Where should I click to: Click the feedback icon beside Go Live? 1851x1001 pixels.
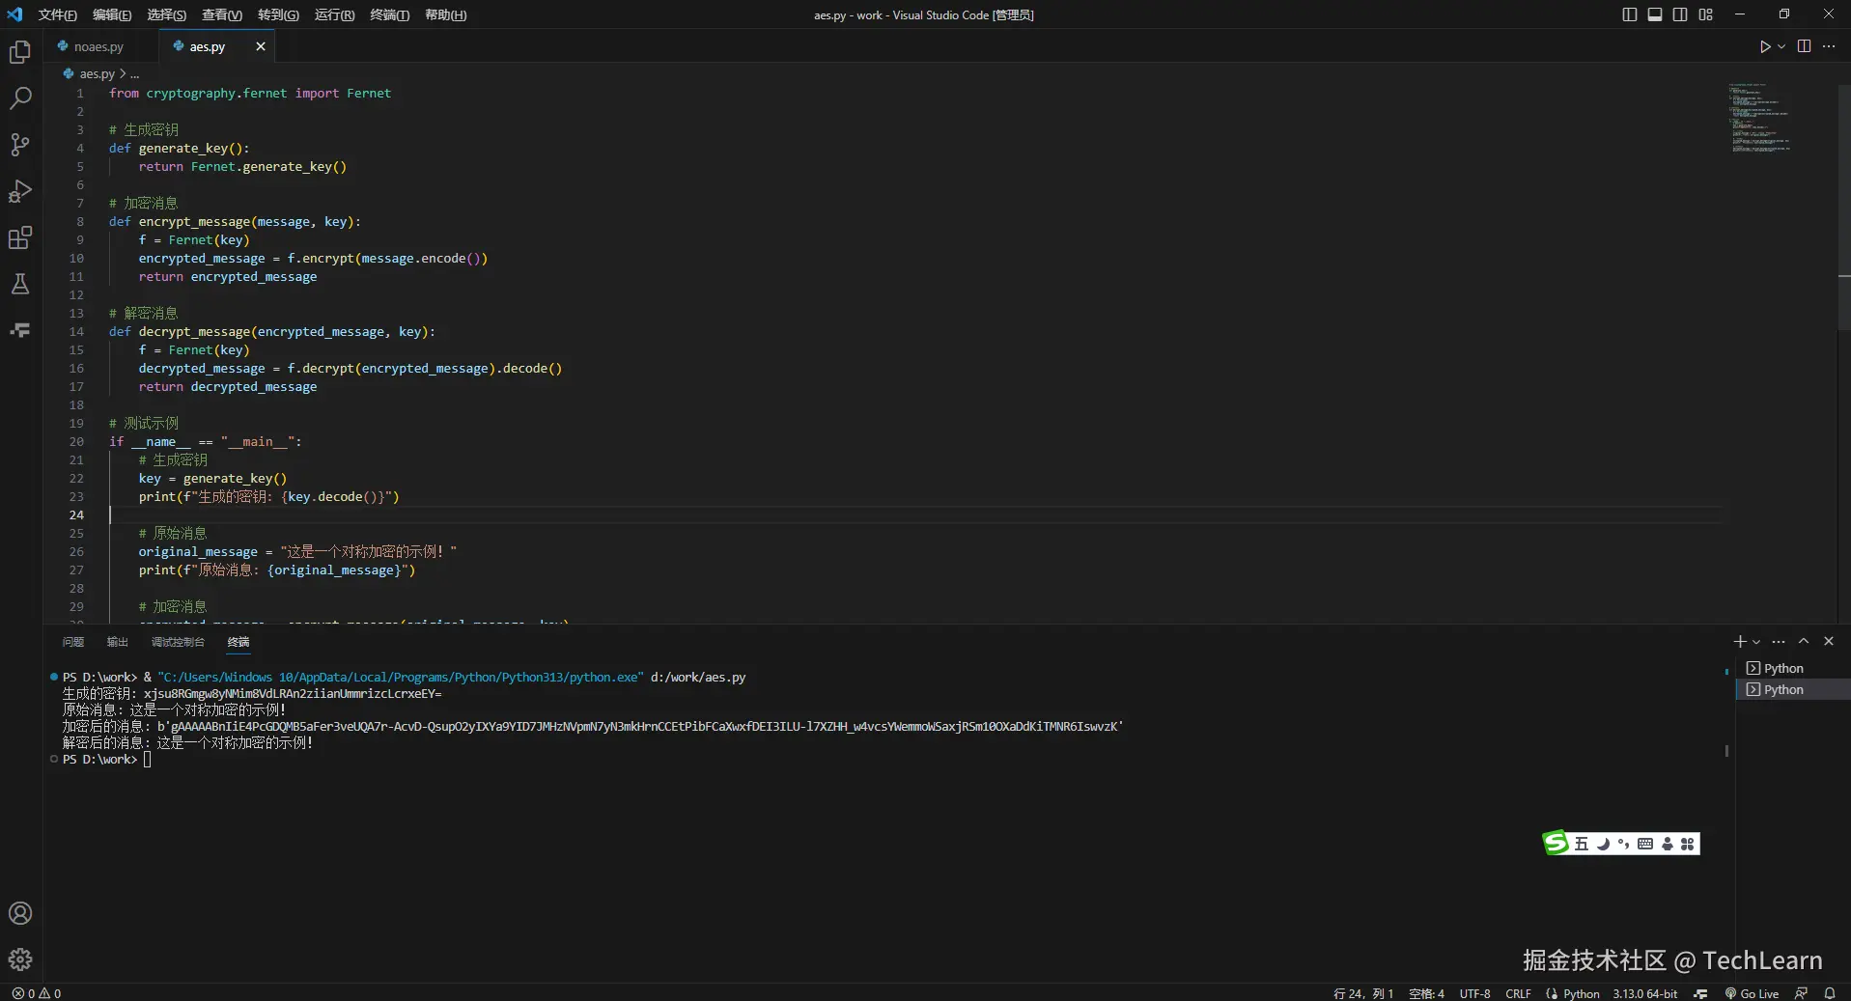[x=1802, y=993]
